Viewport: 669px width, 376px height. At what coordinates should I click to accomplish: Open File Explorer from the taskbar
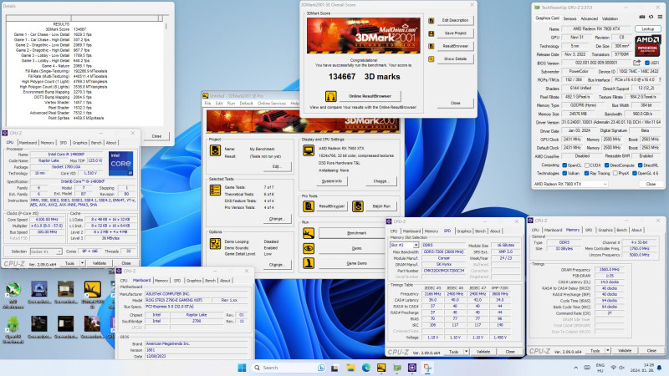350,368
